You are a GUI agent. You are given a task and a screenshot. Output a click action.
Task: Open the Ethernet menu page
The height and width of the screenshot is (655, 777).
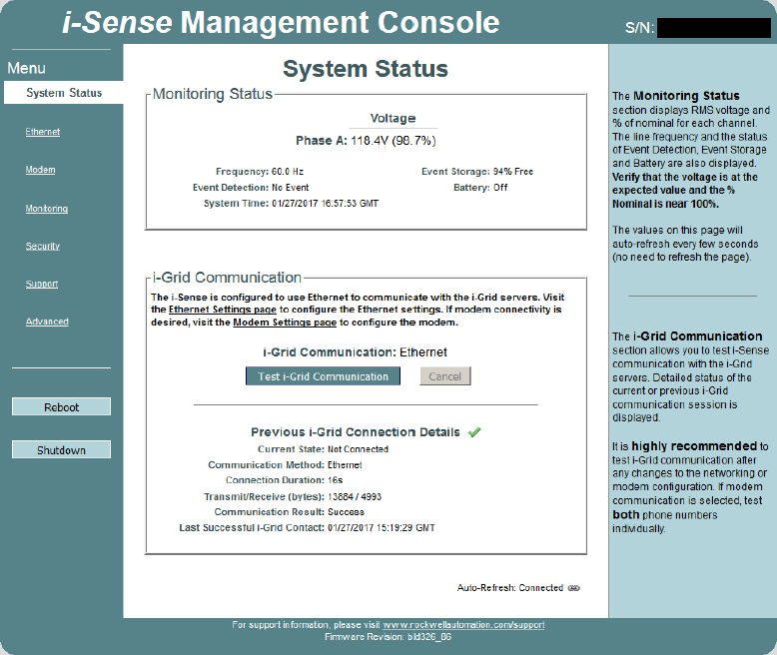click(x=43, y=132)
